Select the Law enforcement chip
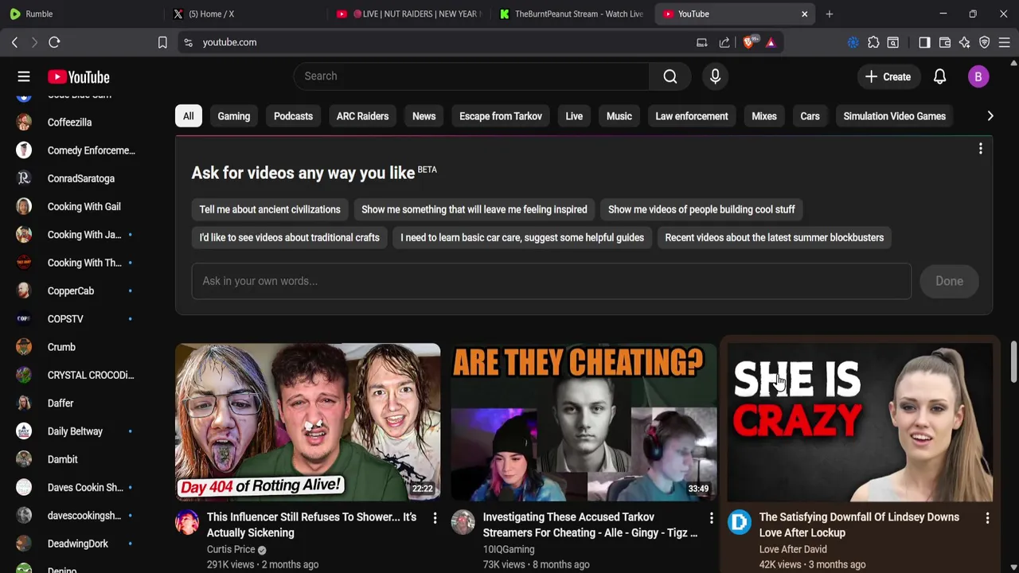Viewport: 1019px width, 573px height. click(692, 116)
